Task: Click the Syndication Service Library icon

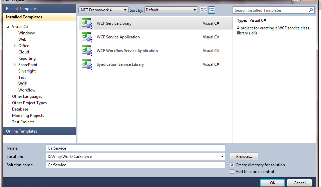Action: 87,64
